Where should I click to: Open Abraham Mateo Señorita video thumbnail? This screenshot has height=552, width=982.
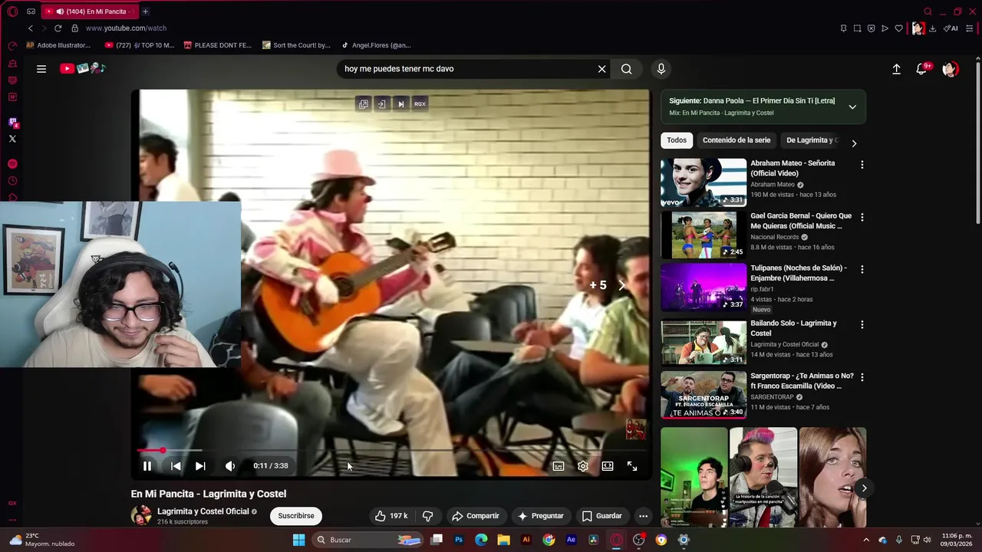[x=704, y=182]
